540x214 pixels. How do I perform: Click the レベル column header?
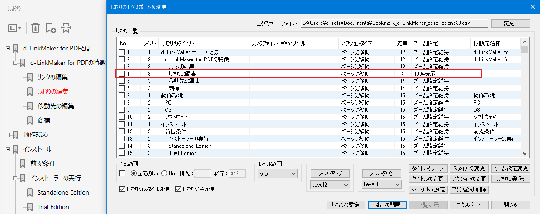point(150,43)
